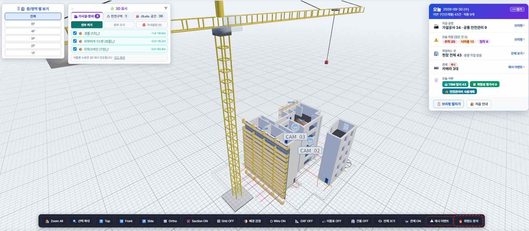Select floor 5F
The width and height of the screenshot is (529, 231).
(33, 24)
